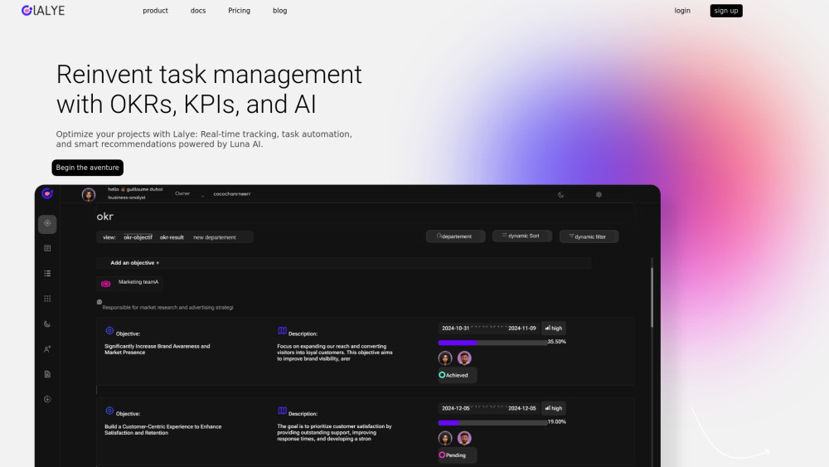Click the add user icon in sidebar
The height and width of the screenshot is (467, 829).
tap(47, 349)
